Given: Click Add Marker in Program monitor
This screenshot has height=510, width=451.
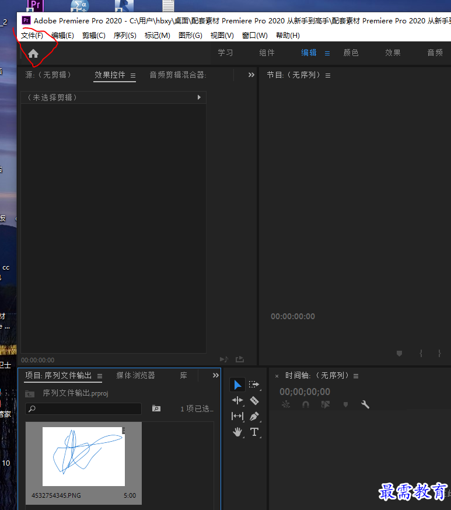Looking at the screenshot, I should pos(399,353).
